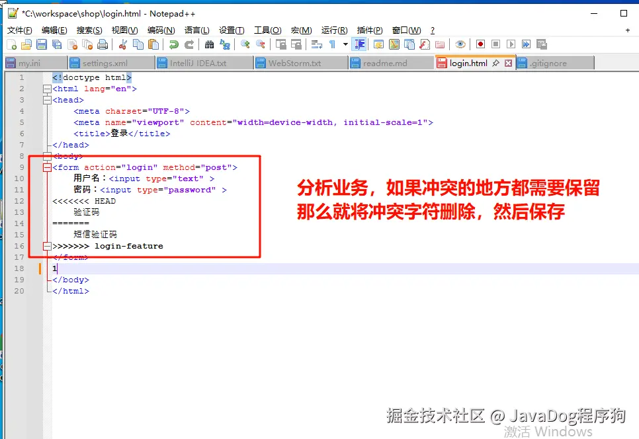The image size is (639, 439).
Task: Start macro recording with red dot icon
Action: (480, 44)
